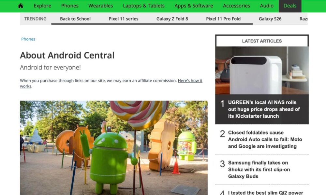Click the 'Android for everyone!' subtitle
This screenshot has height=195, width=326.
coord(50,67)
